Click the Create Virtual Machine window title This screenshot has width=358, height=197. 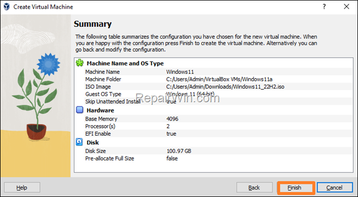tap(43, 7)
